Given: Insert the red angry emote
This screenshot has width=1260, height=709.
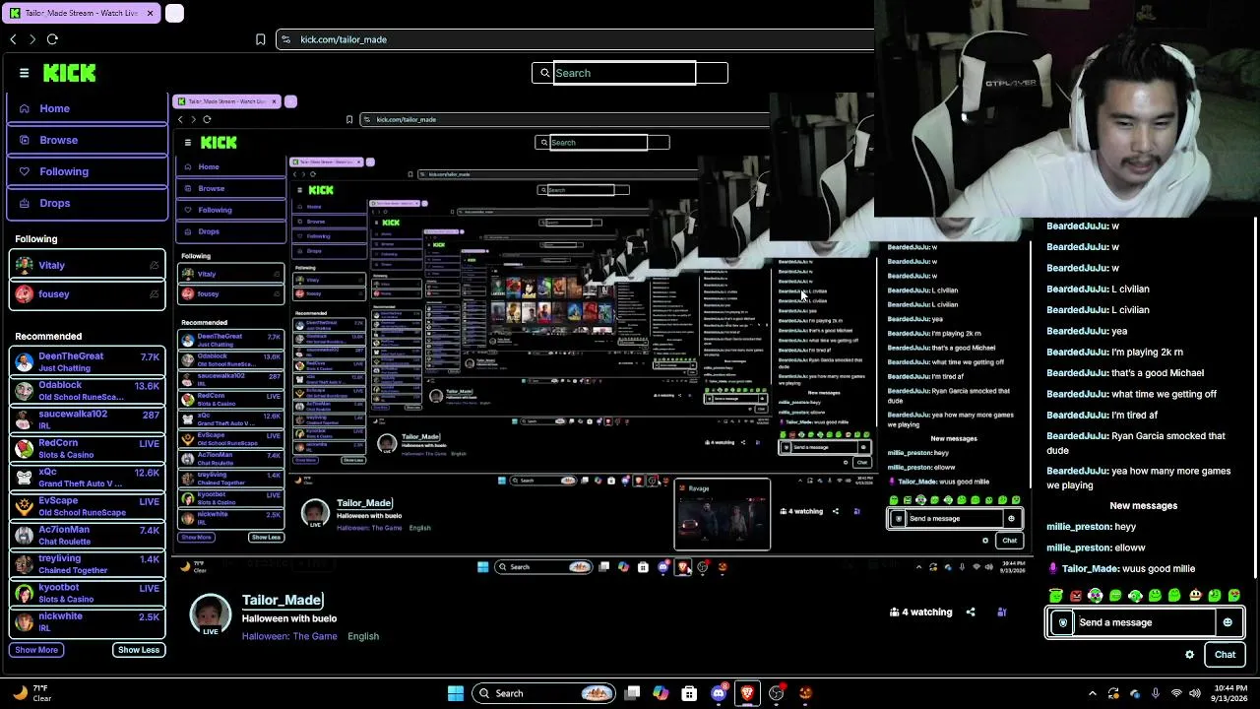Looking at the screenshot, I should (1076, 596).
